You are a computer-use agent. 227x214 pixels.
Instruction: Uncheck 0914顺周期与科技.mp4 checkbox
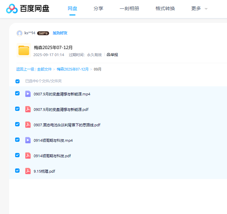[x=18, y=140]
